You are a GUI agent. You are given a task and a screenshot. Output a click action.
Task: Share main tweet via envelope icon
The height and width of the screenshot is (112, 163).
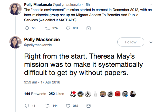coord(88,106)
